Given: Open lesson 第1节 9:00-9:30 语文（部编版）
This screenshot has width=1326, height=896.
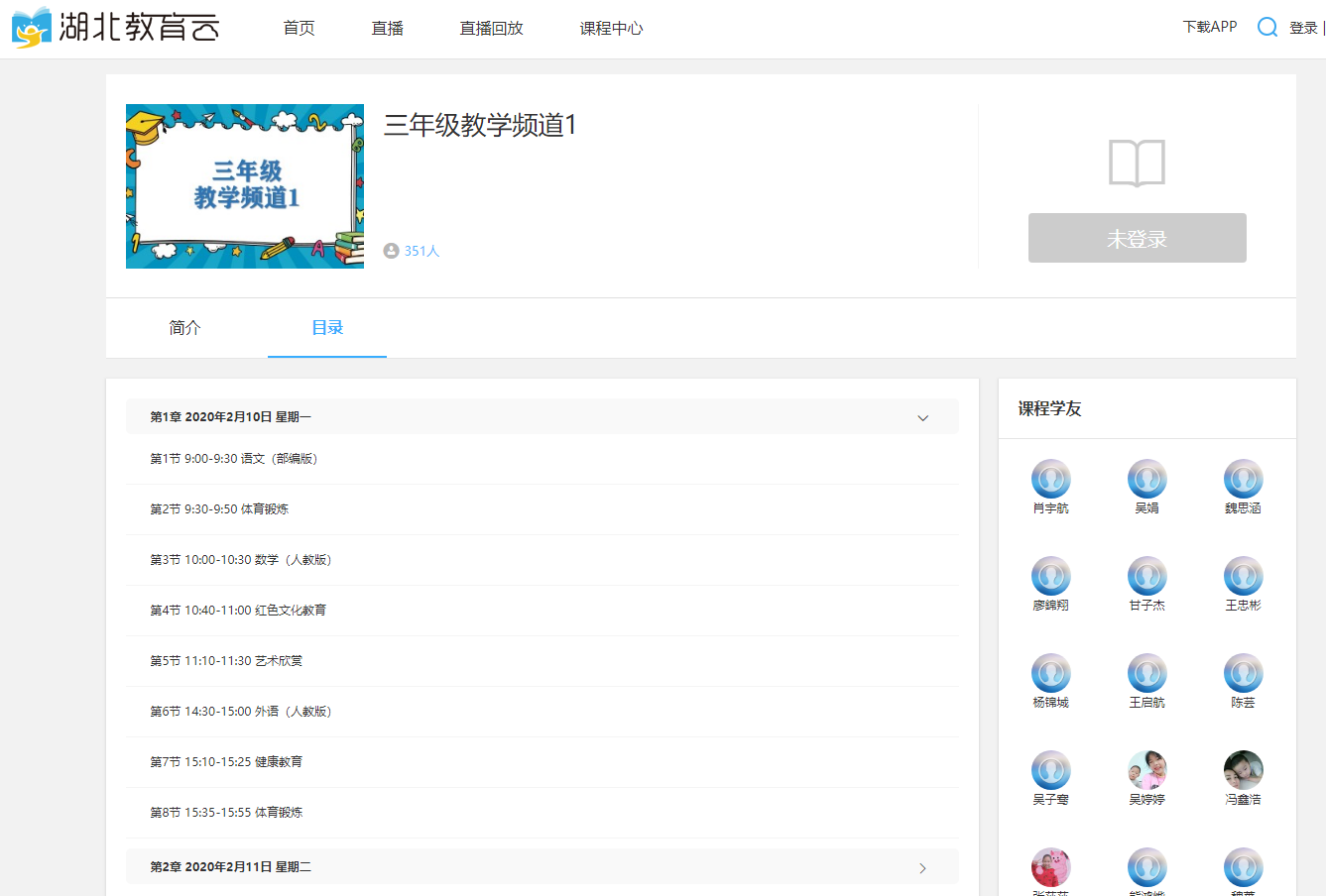Looking at the screenshot, I should coord(233,459).
